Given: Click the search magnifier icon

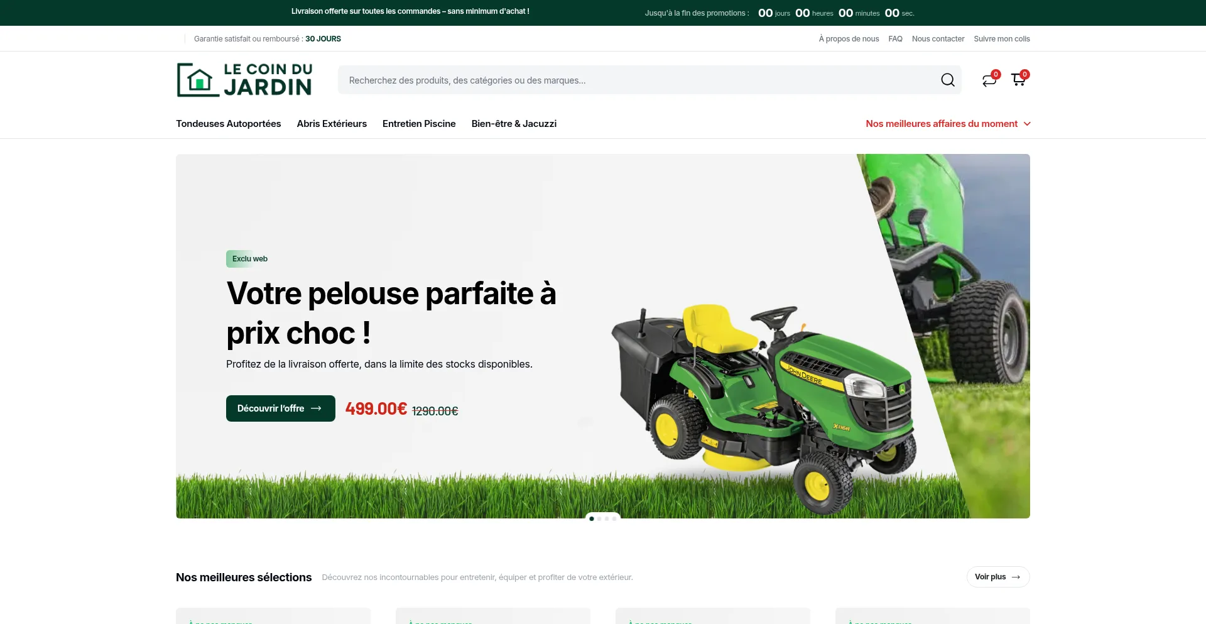Looking at the screenshot, I should pyautogui.click(x=948, y=80).
